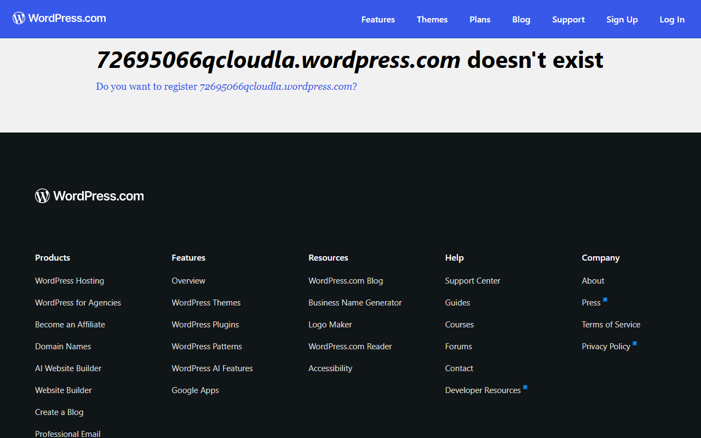
Task: Click the Features footer column heading
Action: pyautogui.click(x=188, y=258)
